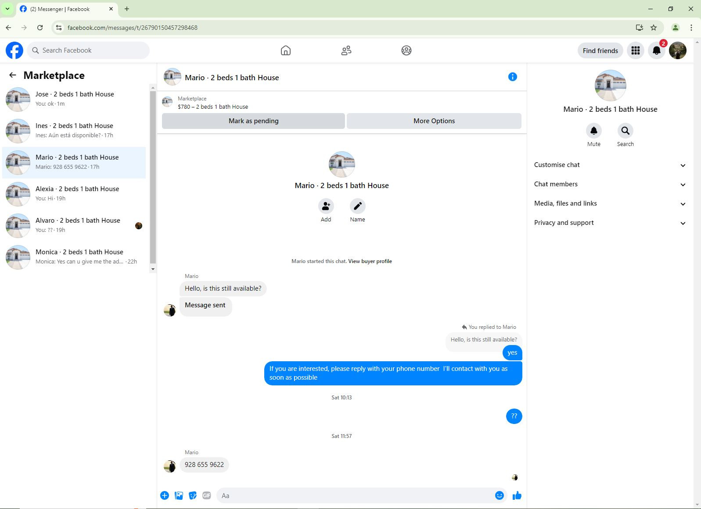This screenshot has height=509, width=701.
Task: Focus the Search Facebook field
Action: [x=89, y=50]
